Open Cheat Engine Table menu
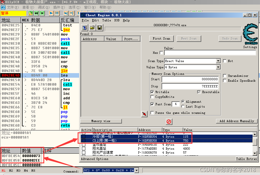Image resolution: width=260 pixels, height=175 pixels. 106,20
